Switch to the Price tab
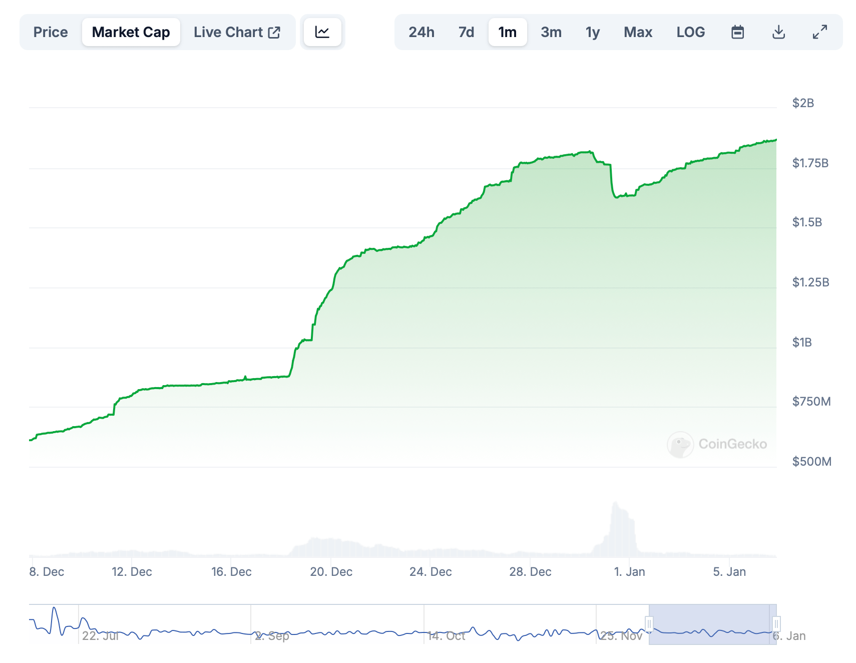Viewport: 856px width, 663px height. point(51,32)
